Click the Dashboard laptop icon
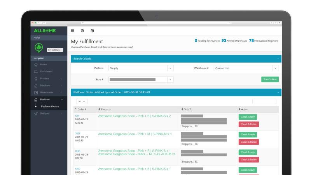Image resolution: width=311 pixels, height=175 pixels. (x=36, y=72)
